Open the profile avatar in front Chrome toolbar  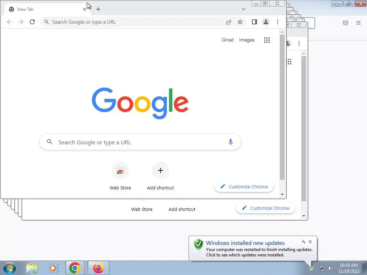click(266, 22)
